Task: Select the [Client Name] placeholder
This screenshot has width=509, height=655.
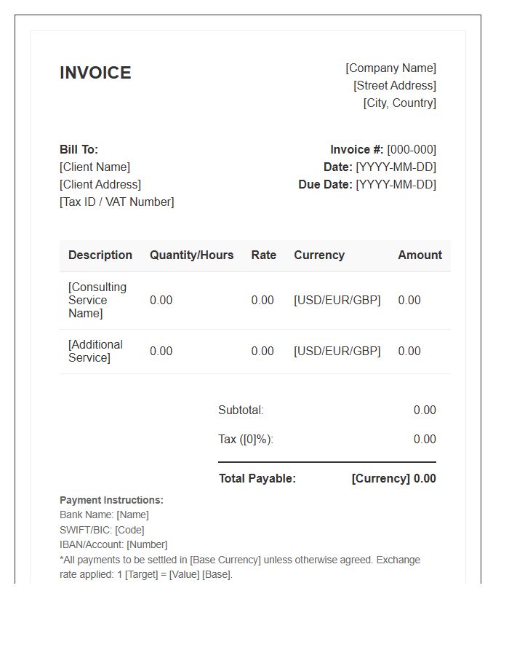Action: point(95,167)
